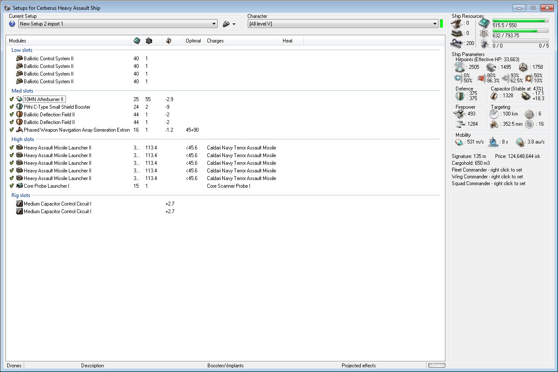Click the scan resolution icon showing 352.5 mm
This screenshot has height=372, width=558.
493,124
